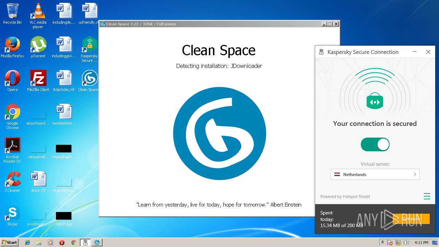Open the Netherlands virtual server selector
This screenshot has height=247, width=439.
click(x=375, y=174)
